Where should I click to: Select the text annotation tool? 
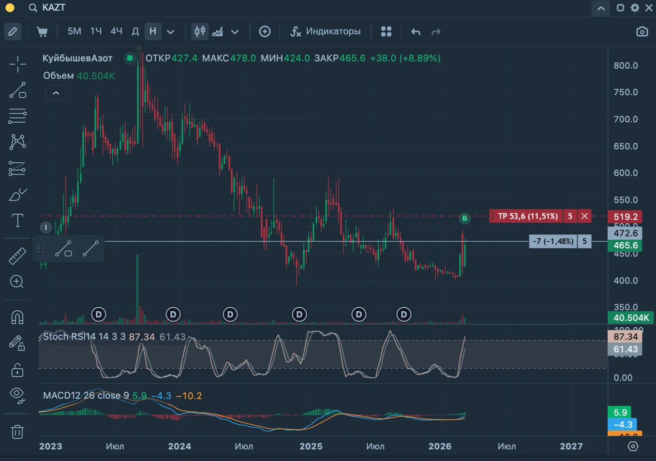17,220
